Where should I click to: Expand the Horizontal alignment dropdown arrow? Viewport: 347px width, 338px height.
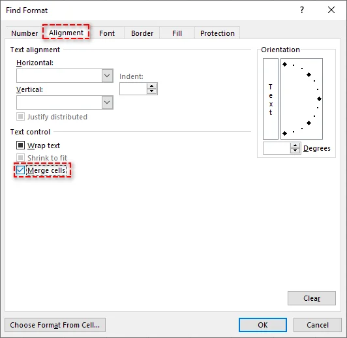coord(108,76)
